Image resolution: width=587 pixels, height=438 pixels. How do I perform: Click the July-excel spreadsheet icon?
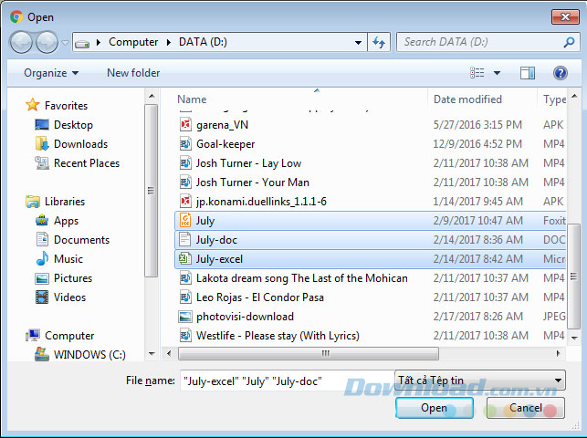coord(185,259)
